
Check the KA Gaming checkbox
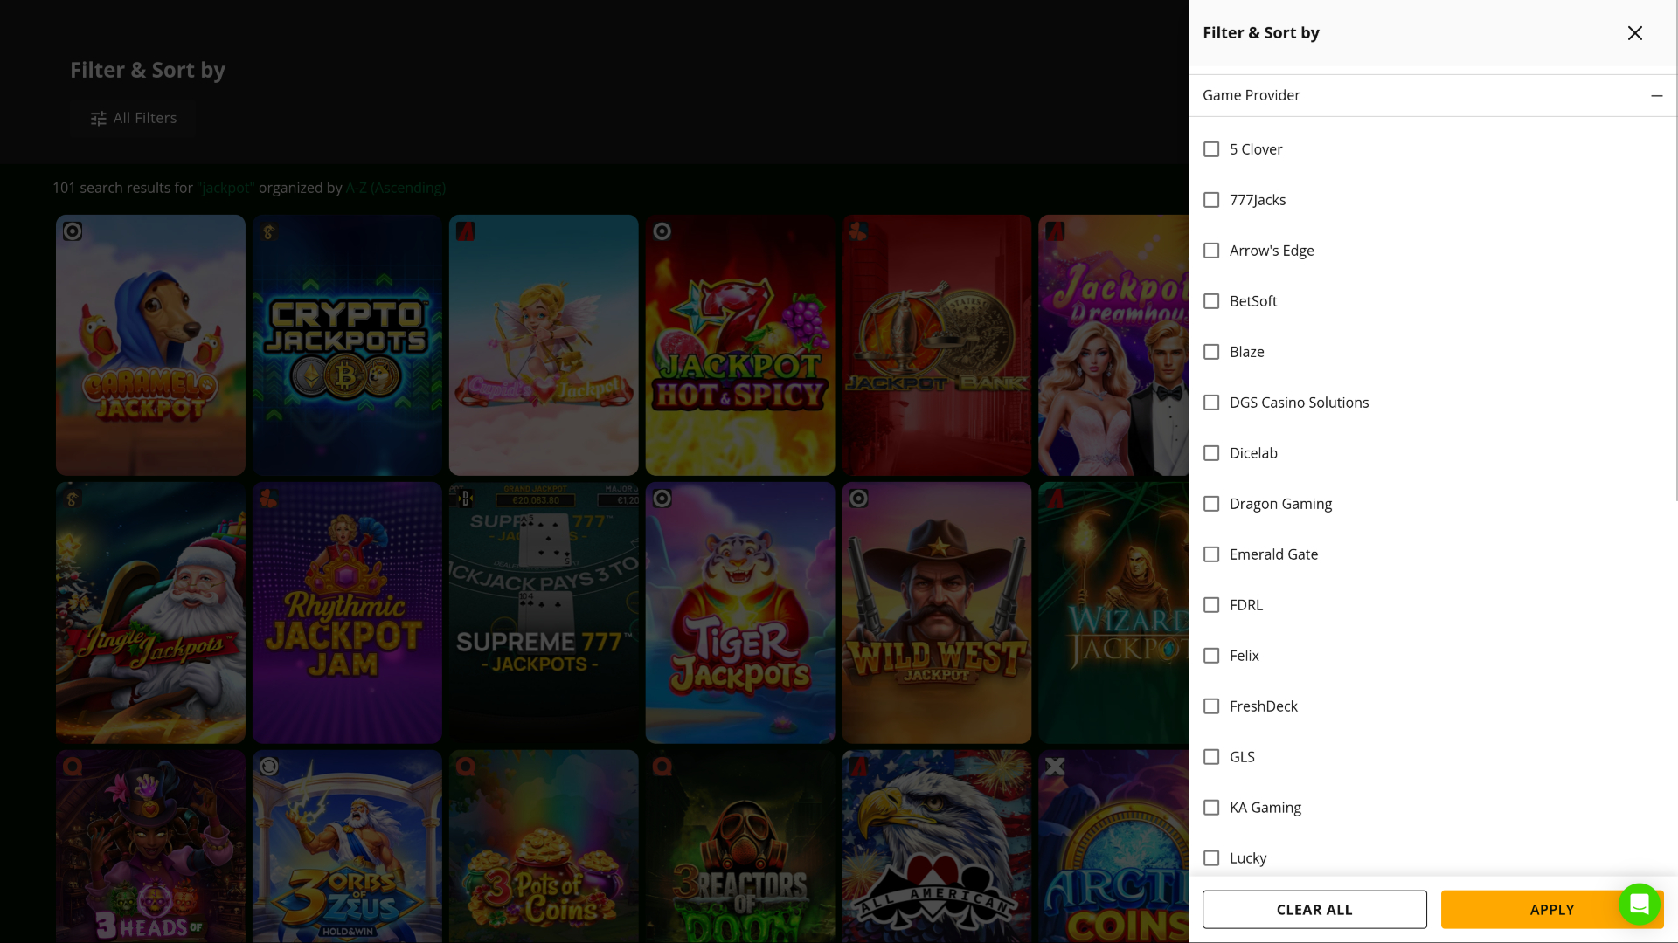[x=1211, y=808]
